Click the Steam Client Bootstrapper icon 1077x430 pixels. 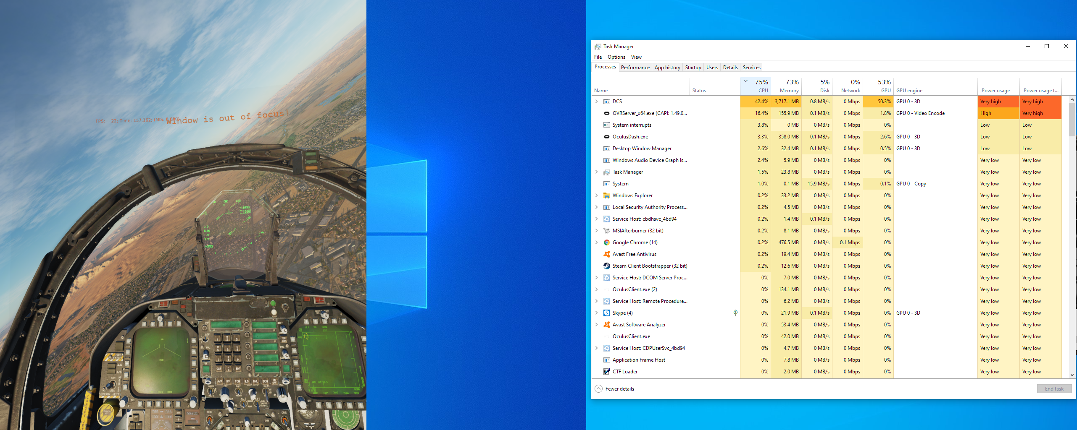pyautogui.click(x=606, y=266)
